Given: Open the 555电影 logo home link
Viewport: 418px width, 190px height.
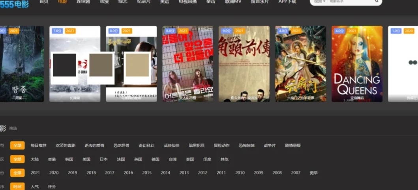Looking at the screenshot, I should click(14, 4).
